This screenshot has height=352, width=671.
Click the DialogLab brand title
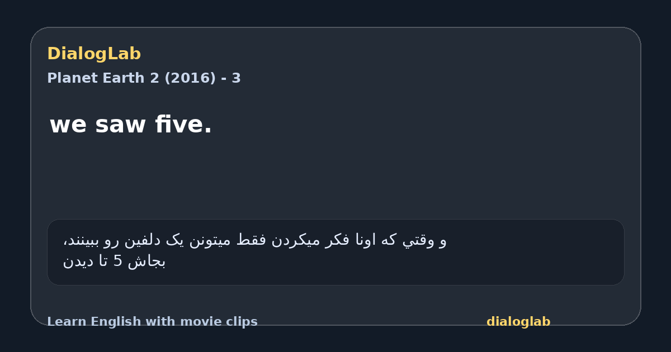(94, 54)
